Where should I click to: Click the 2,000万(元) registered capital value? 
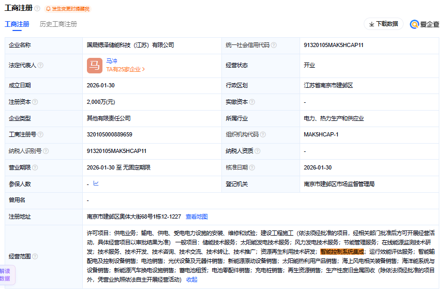pyautogui.click(x=101, y=102)
